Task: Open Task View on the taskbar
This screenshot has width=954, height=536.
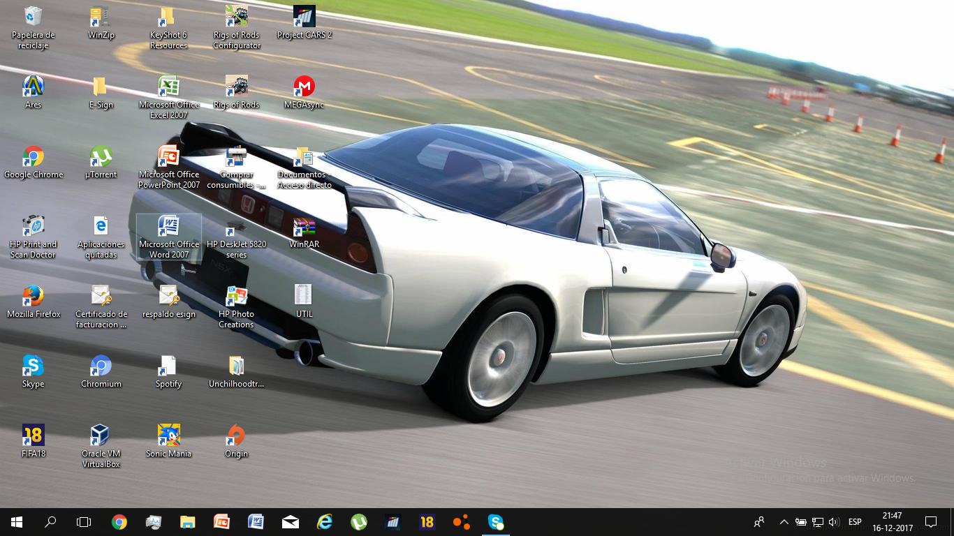Action: click(84, 522)
